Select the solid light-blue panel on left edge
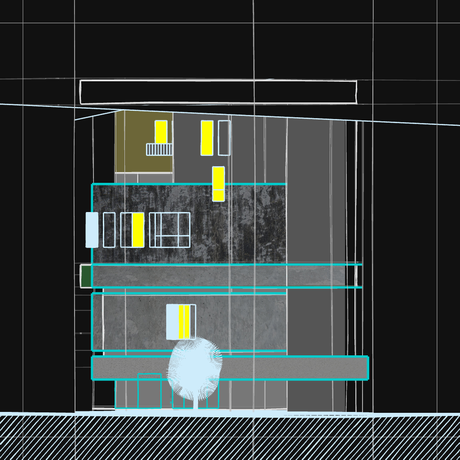The image size is (460, 460). point(92,230)
